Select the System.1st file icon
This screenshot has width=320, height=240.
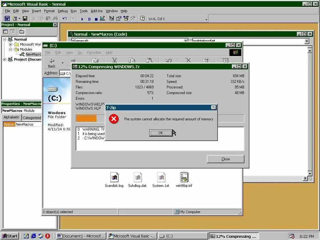(161, 180)
